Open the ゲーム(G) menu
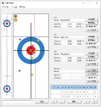This screenshot has width=101, height=108. 14,7
